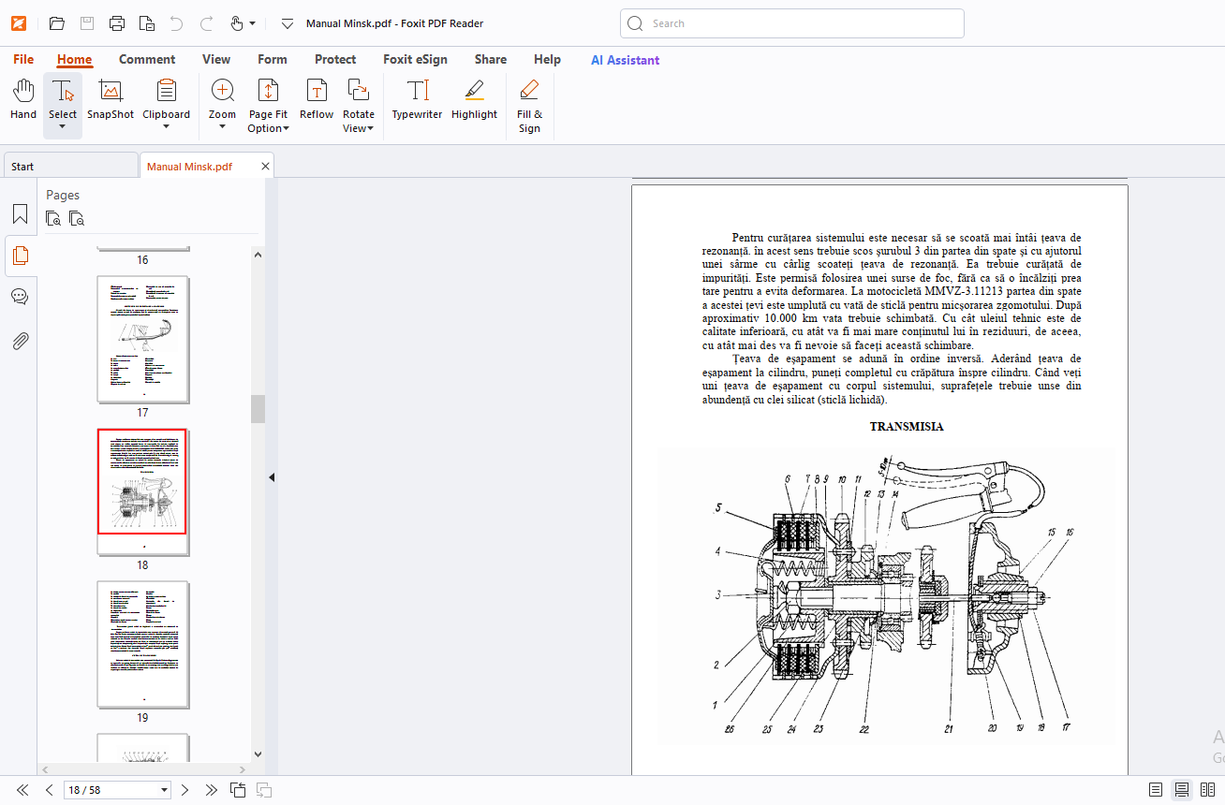Image resolution: width=1225 pixels, height=805 pixels.
Task: Click the Redo arrow icon
Action: pos(207,23)
